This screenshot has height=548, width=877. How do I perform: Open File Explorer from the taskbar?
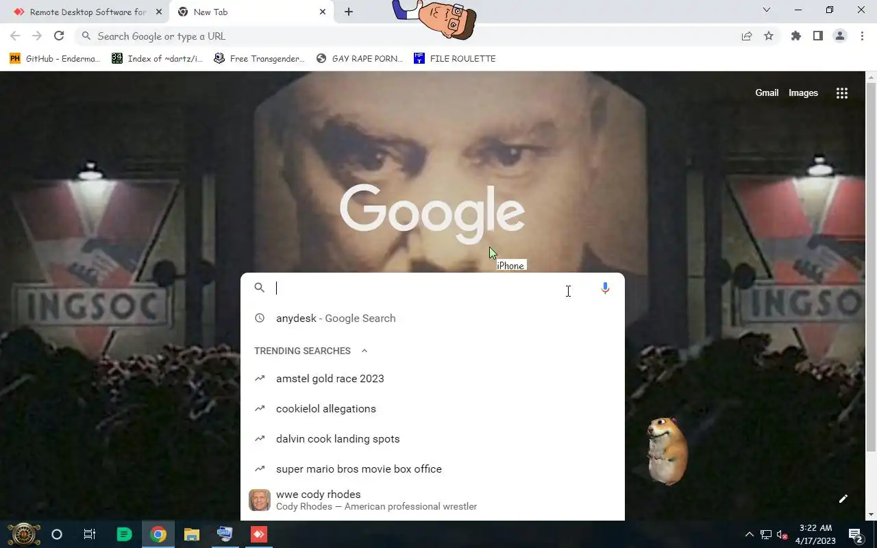(x=192, y=534)
